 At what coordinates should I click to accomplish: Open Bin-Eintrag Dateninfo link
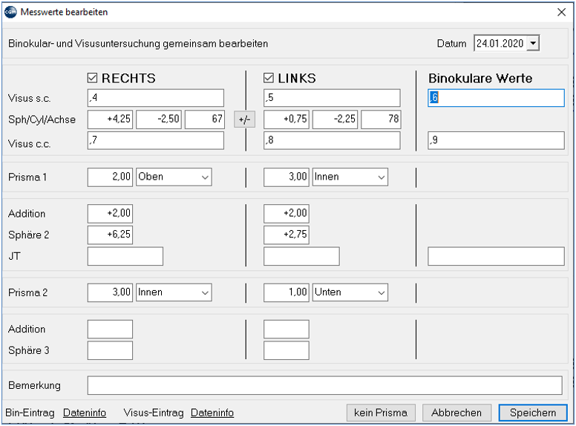[85, 413]
